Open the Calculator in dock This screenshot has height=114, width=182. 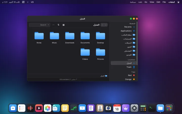click(x=143, y=108)
